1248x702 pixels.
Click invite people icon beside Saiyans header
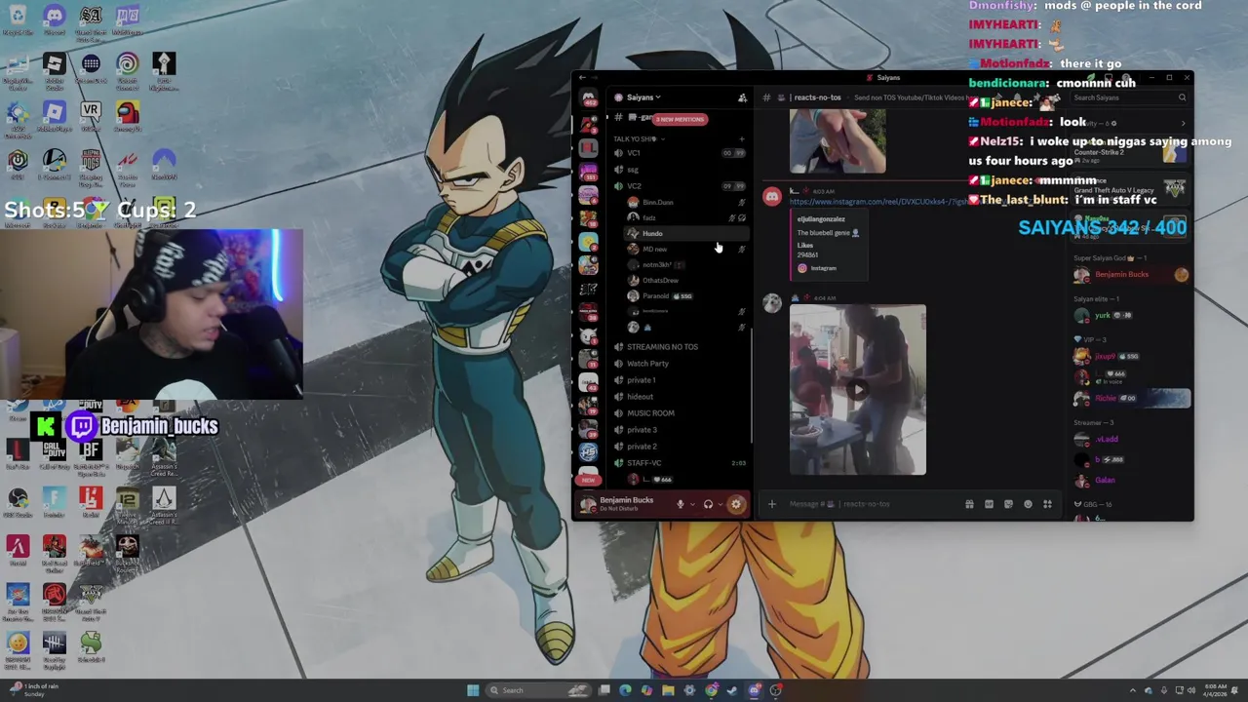(x=742, y=97)
